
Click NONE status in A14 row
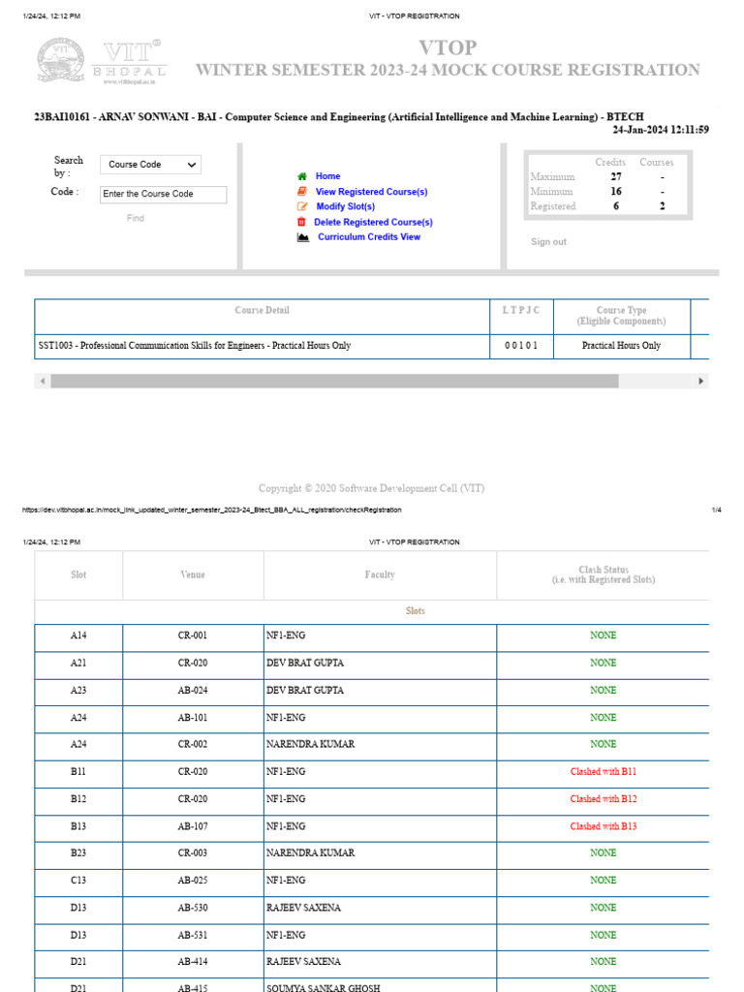(603, 635)
